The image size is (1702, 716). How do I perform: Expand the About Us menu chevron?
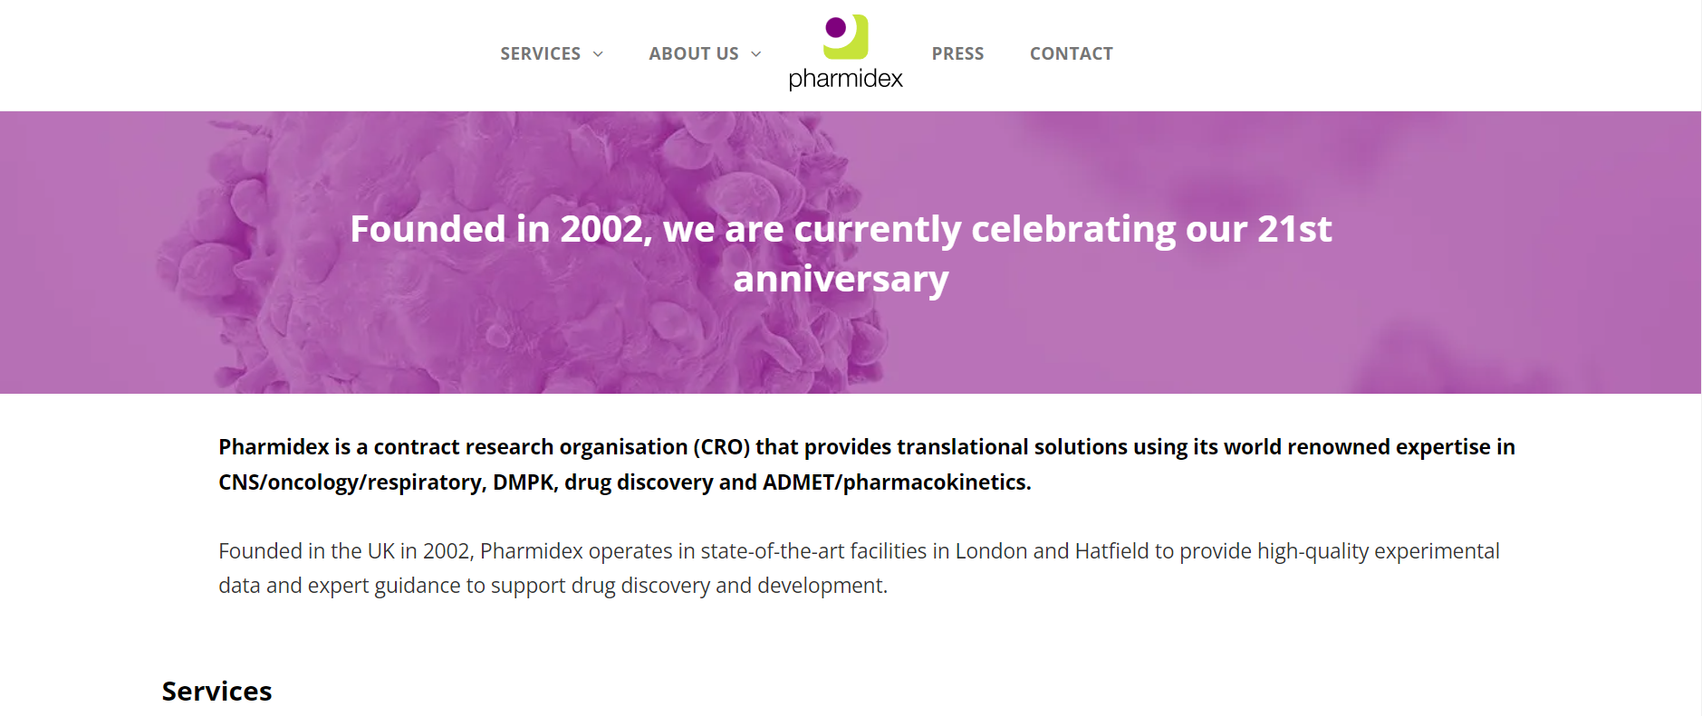point(756,54)
